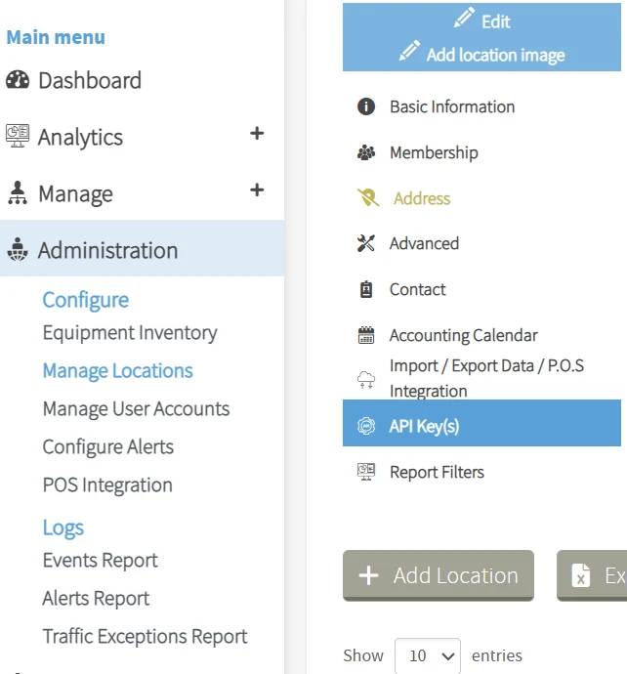Click the Import/Export cloud icon

366,380
